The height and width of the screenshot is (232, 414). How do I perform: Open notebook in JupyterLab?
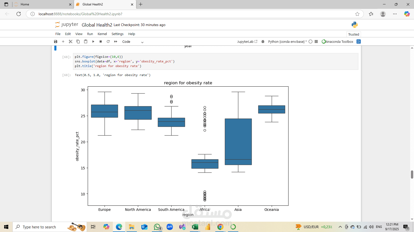tap(247, 42)
